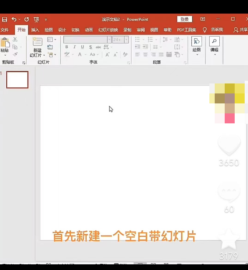Click the Save icon in quick access toolbar
The height and width of the screenshot is (270, 248).
coord(4,19)
